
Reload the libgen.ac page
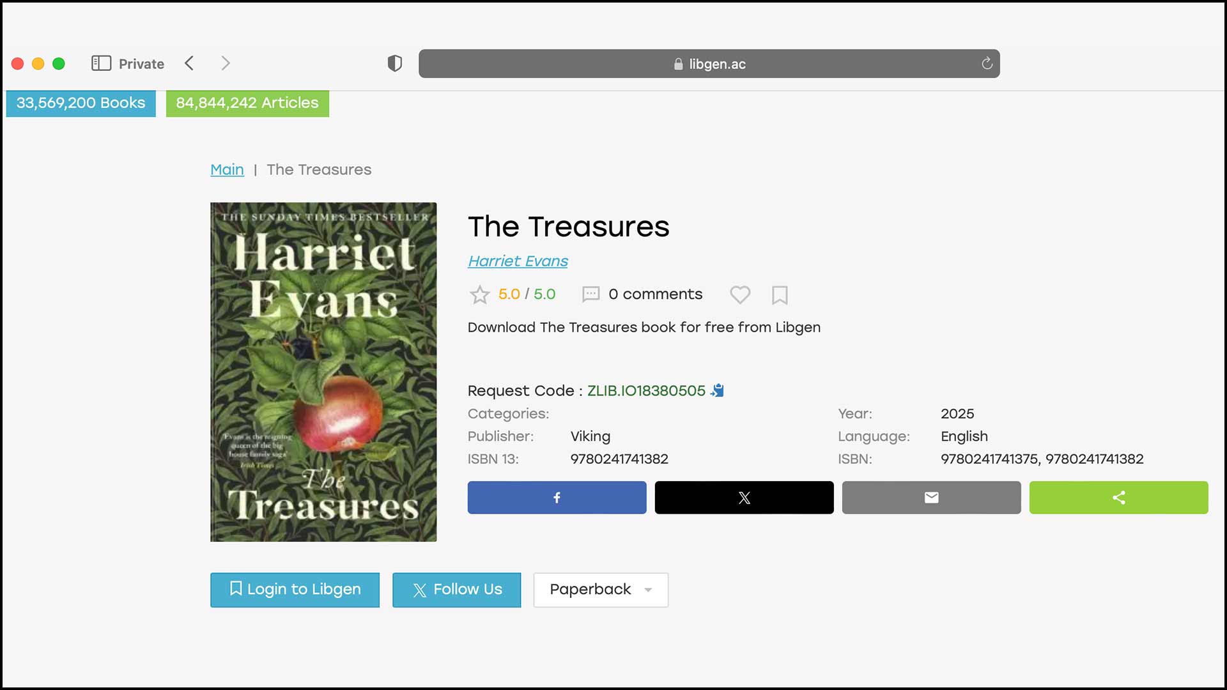pyautogui.click(x=986, y=63)
